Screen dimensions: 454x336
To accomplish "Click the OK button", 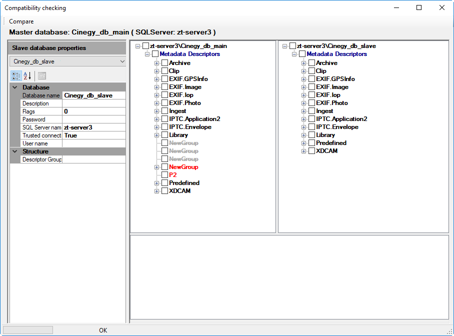I will coord(103,330).
